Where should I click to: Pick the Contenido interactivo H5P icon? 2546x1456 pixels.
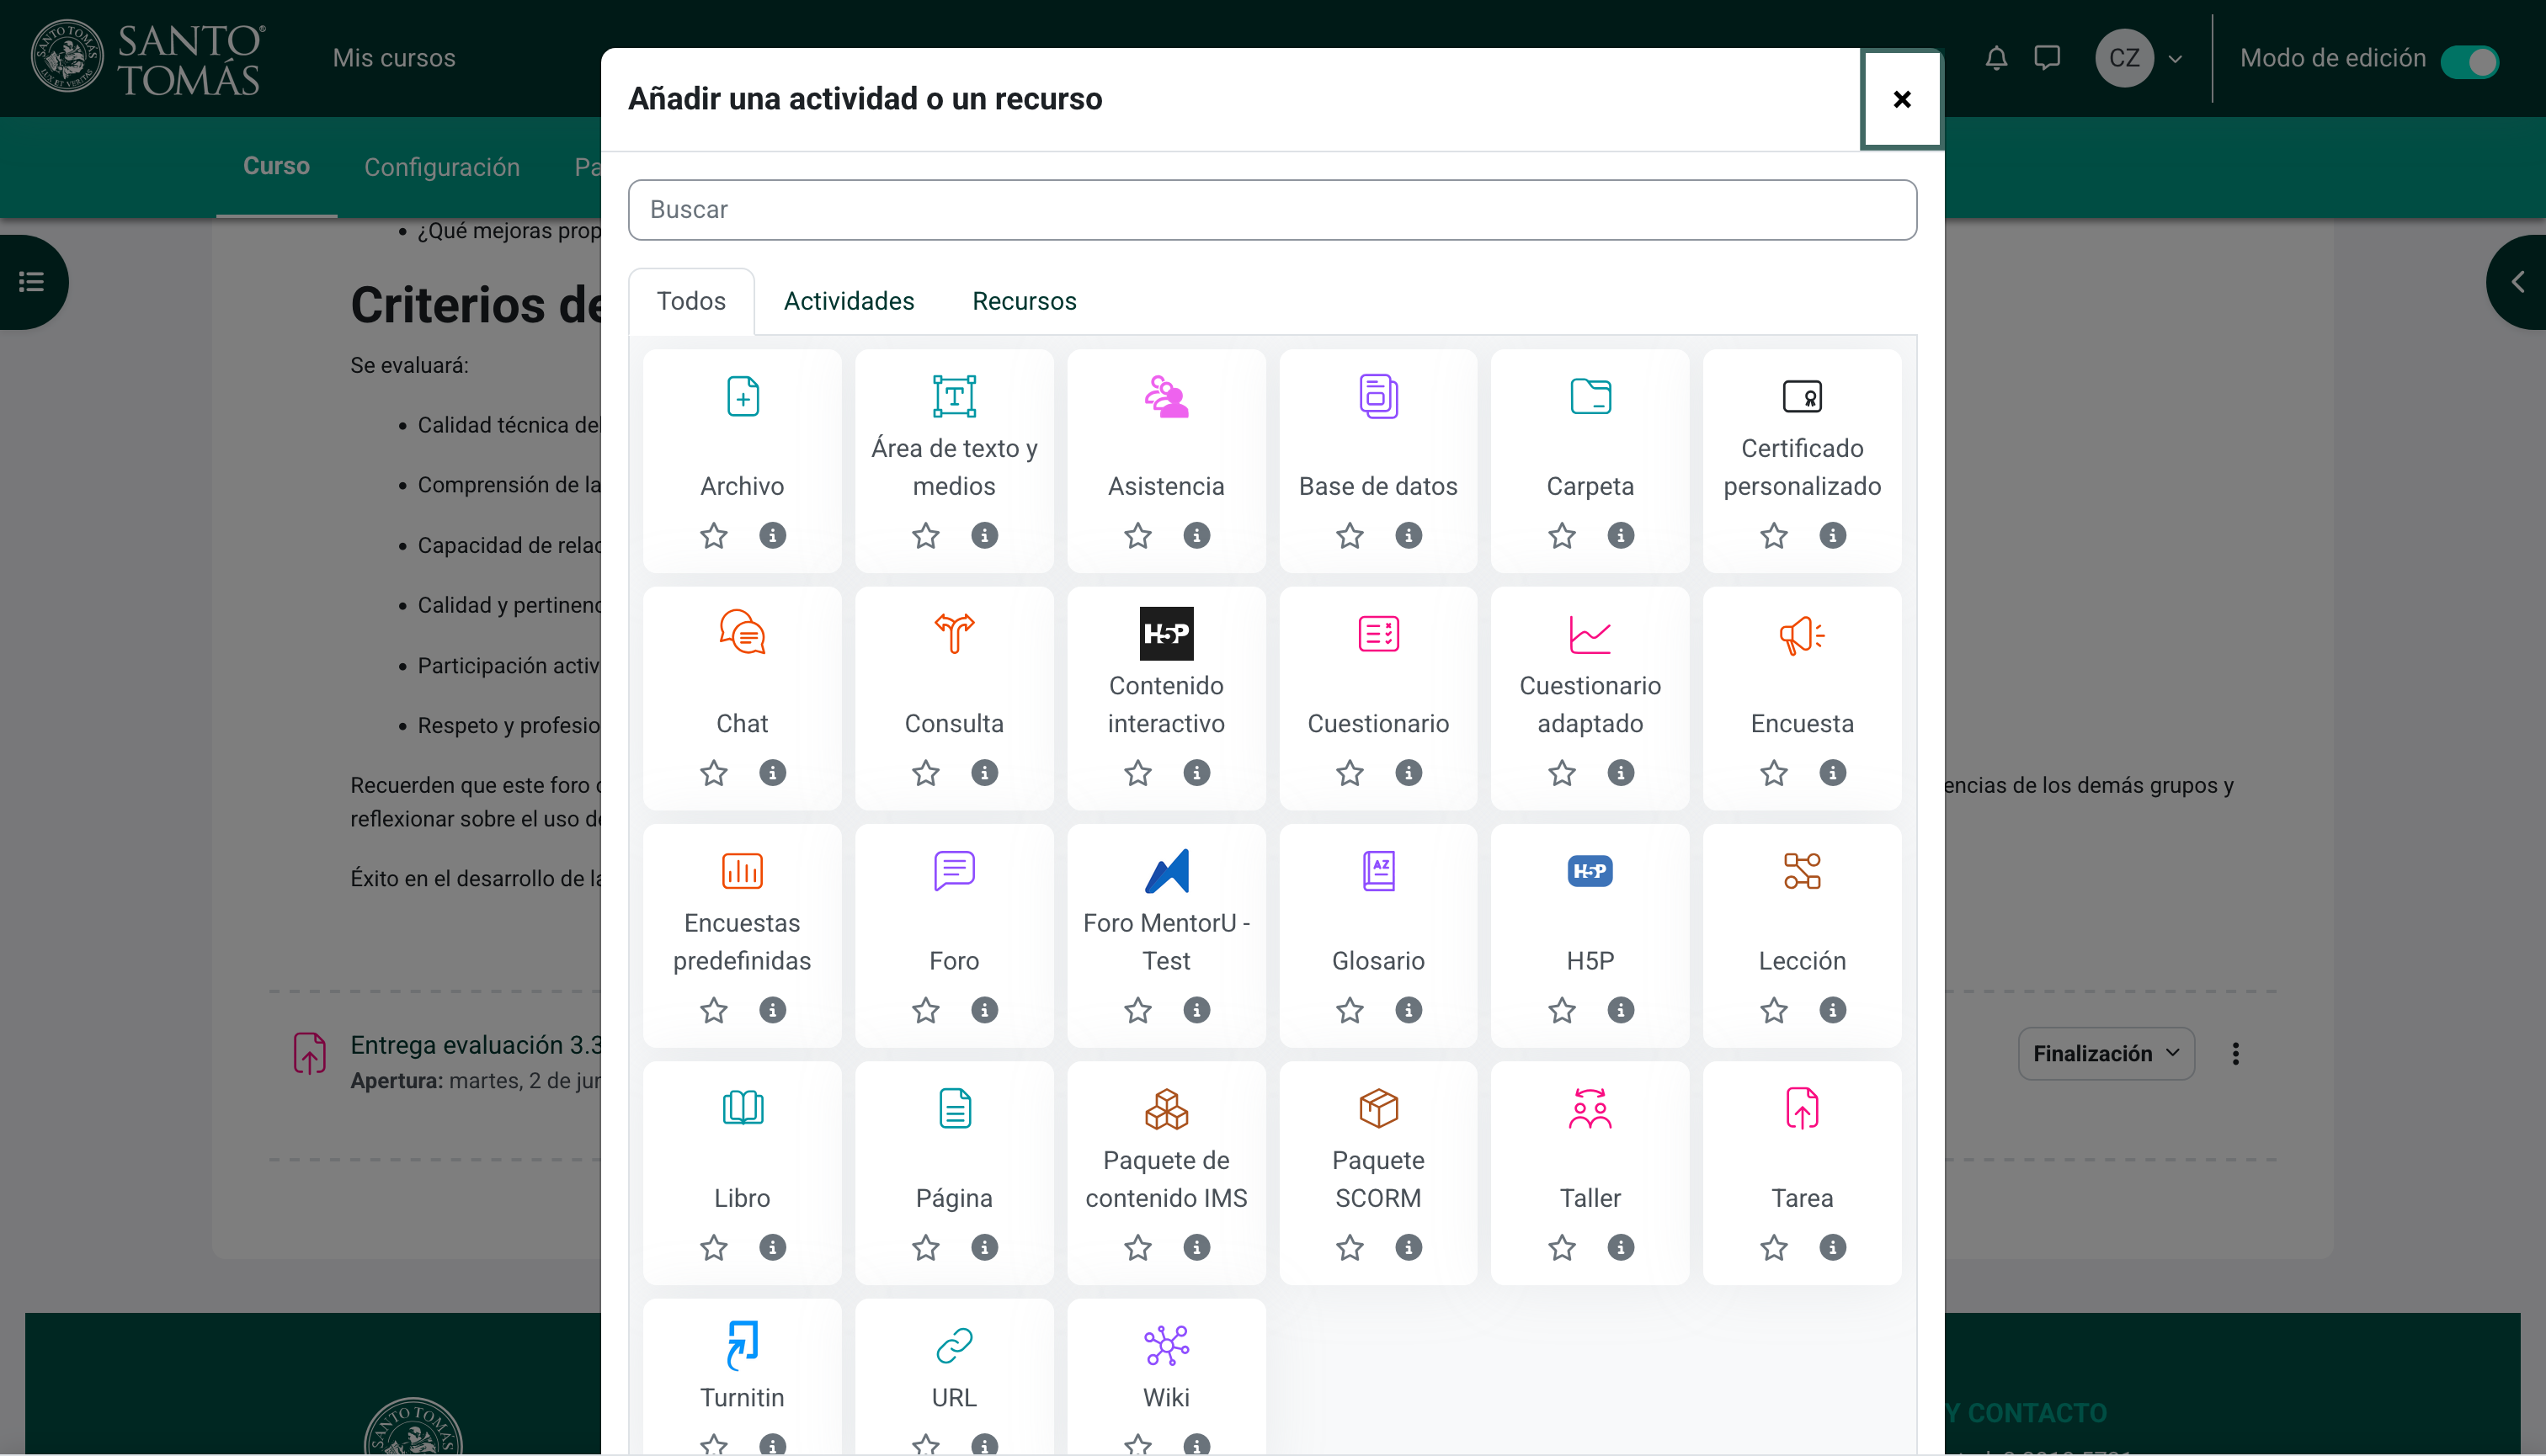tap(1166, 634)
